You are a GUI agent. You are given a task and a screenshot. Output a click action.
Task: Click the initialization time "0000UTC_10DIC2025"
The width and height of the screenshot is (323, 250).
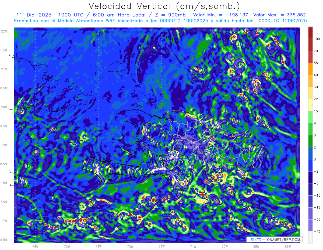[x=184, y=21]
